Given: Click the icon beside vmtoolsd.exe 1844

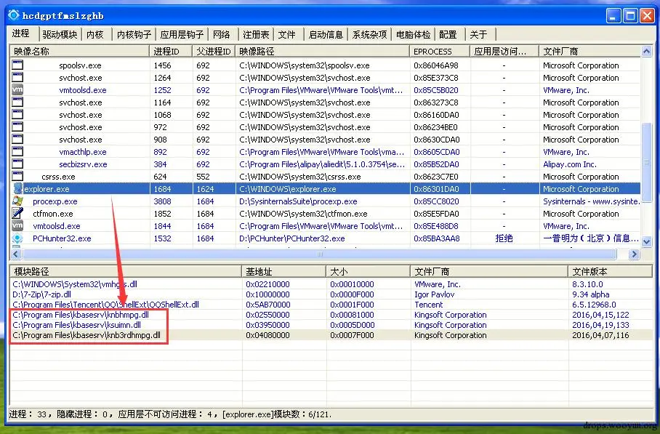Looking at the screenshot, I should (x=17, y=225).
